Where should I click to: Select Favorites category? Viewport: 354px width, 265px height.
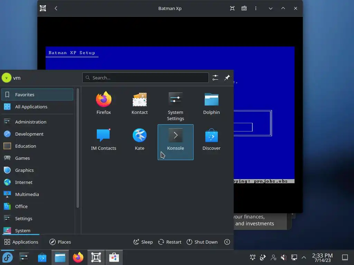click(37, 95)
